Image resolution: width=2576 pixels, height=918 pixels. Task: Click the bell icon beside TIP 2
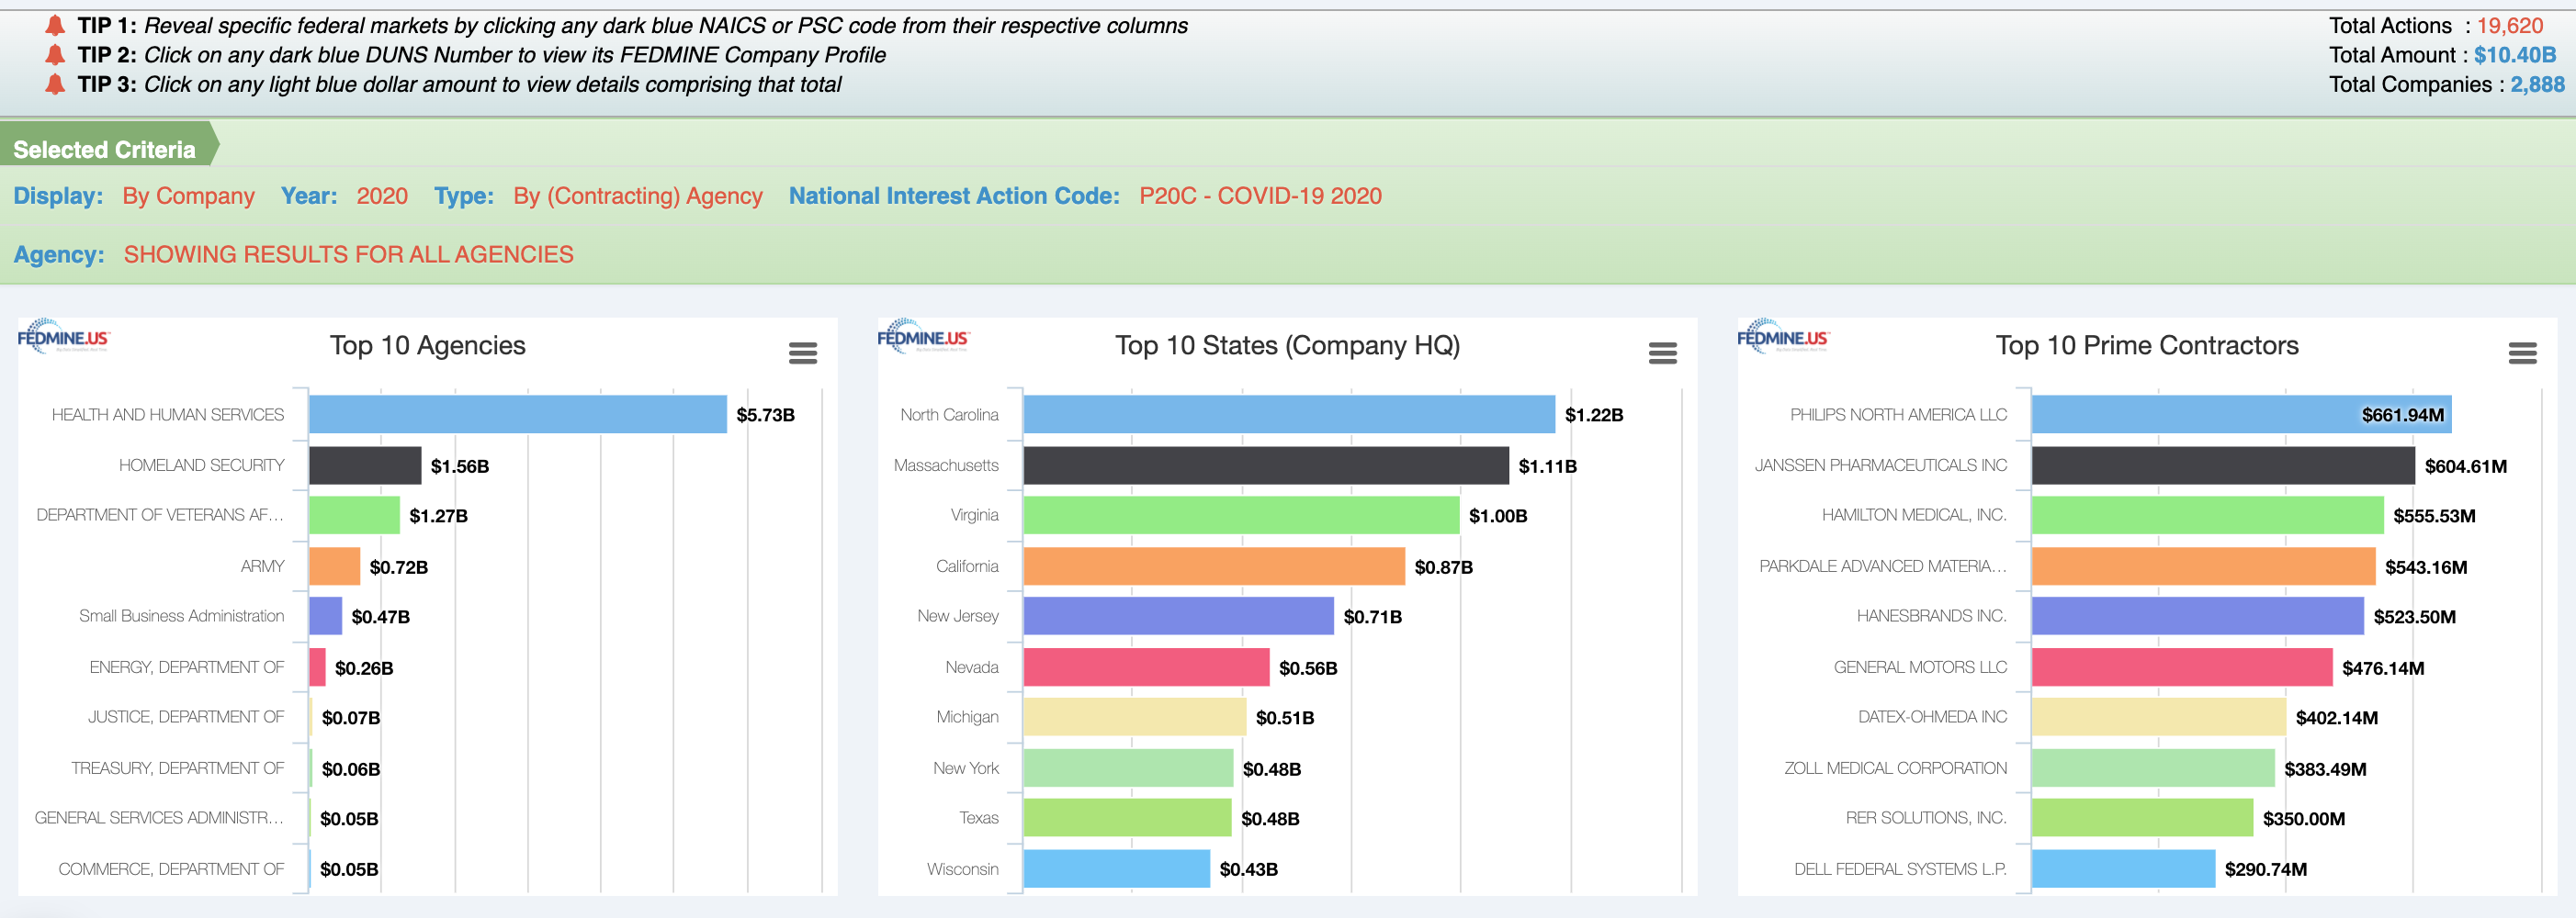tap(55, 54)
